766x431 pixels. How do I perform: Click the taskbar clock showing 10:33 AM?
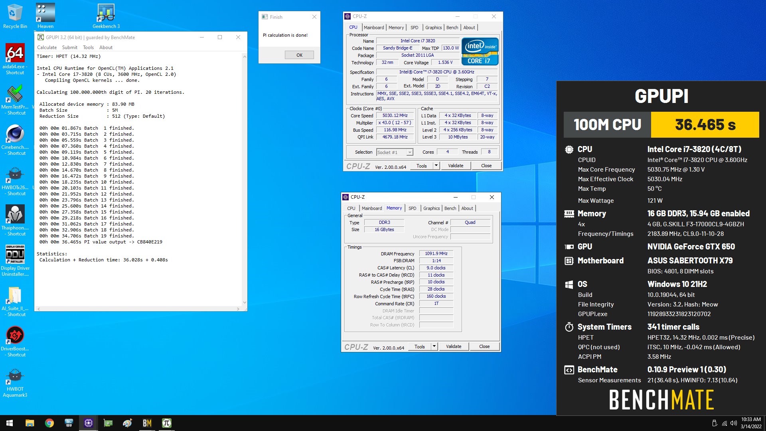coord(751,423)
